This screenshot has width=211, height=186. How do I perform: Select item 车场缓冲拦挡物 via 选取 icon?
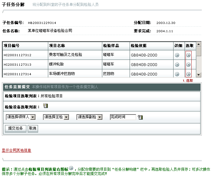tap(189, 74)
